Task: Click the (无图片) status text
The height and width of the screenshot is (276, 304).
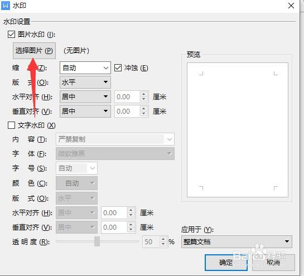Action: (76, 51)
